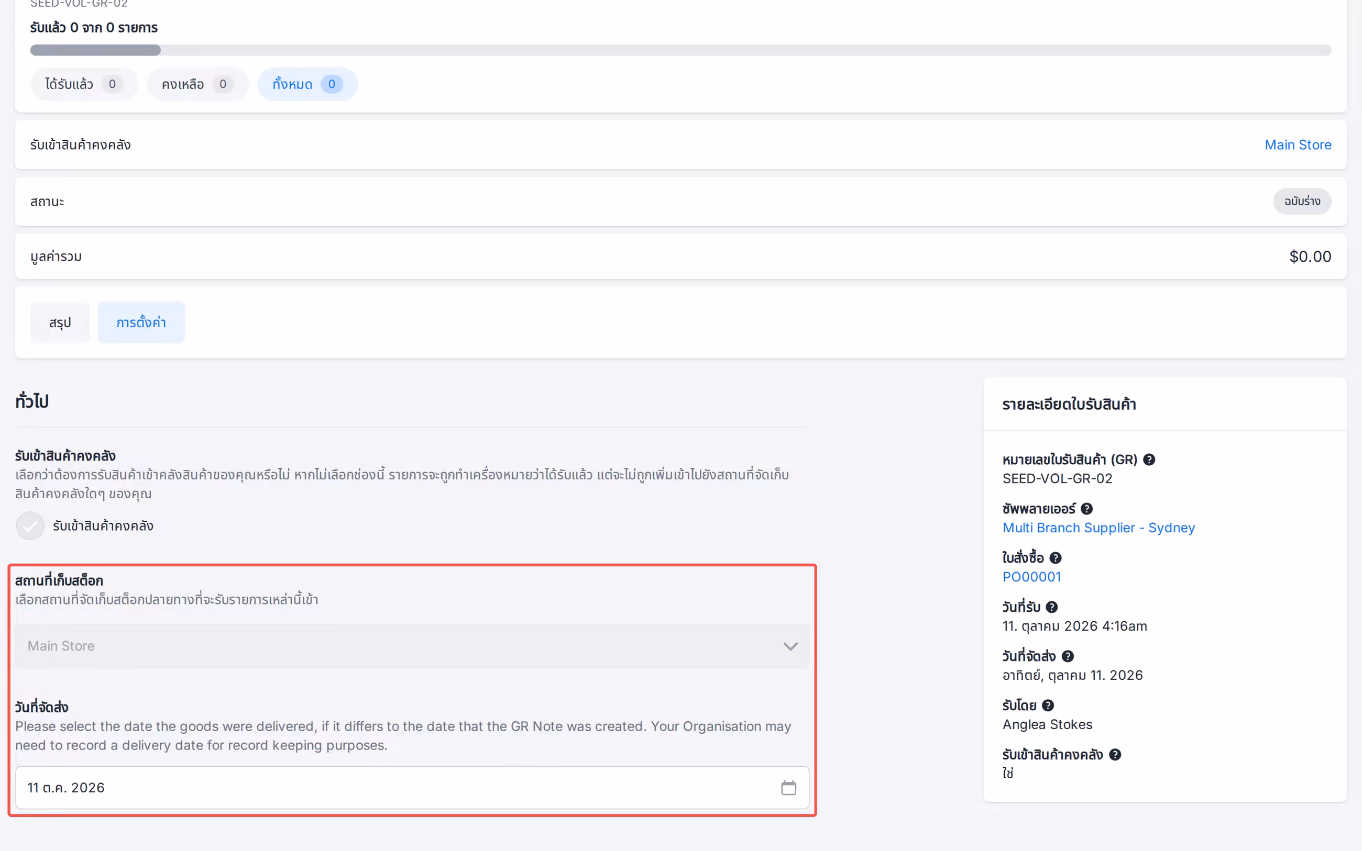Click help icon next to ใบสั่งซื้อ
Viewport: 1362px width, 851px height.
1056,558
